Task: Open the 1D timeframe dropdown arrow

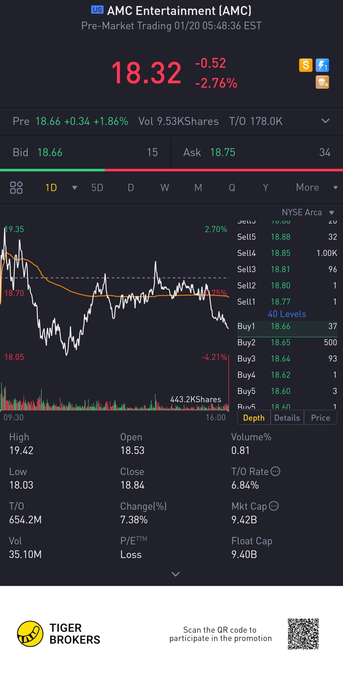Action: coord(75,188)
